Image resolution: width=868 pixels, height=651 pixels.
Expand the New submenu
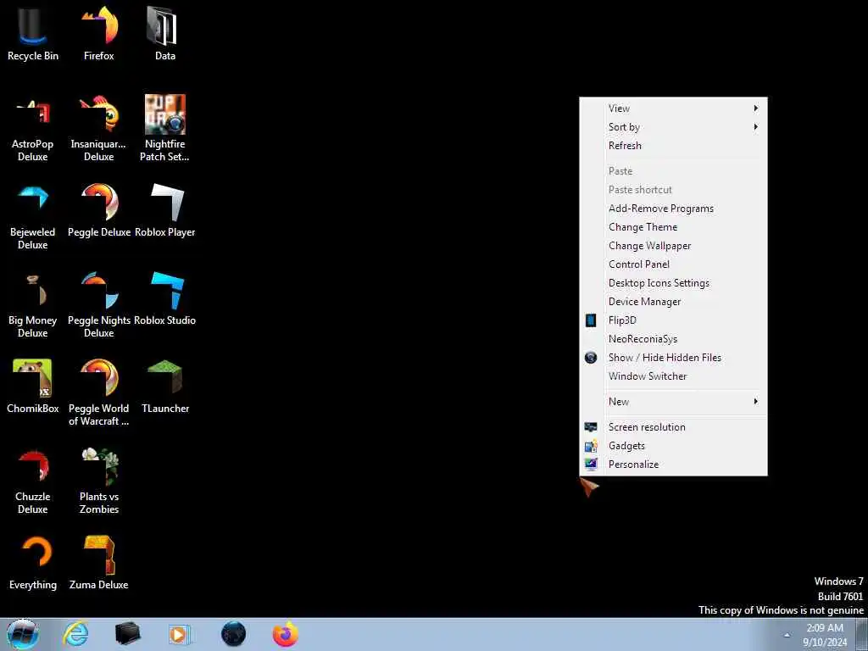click(673, 402)
